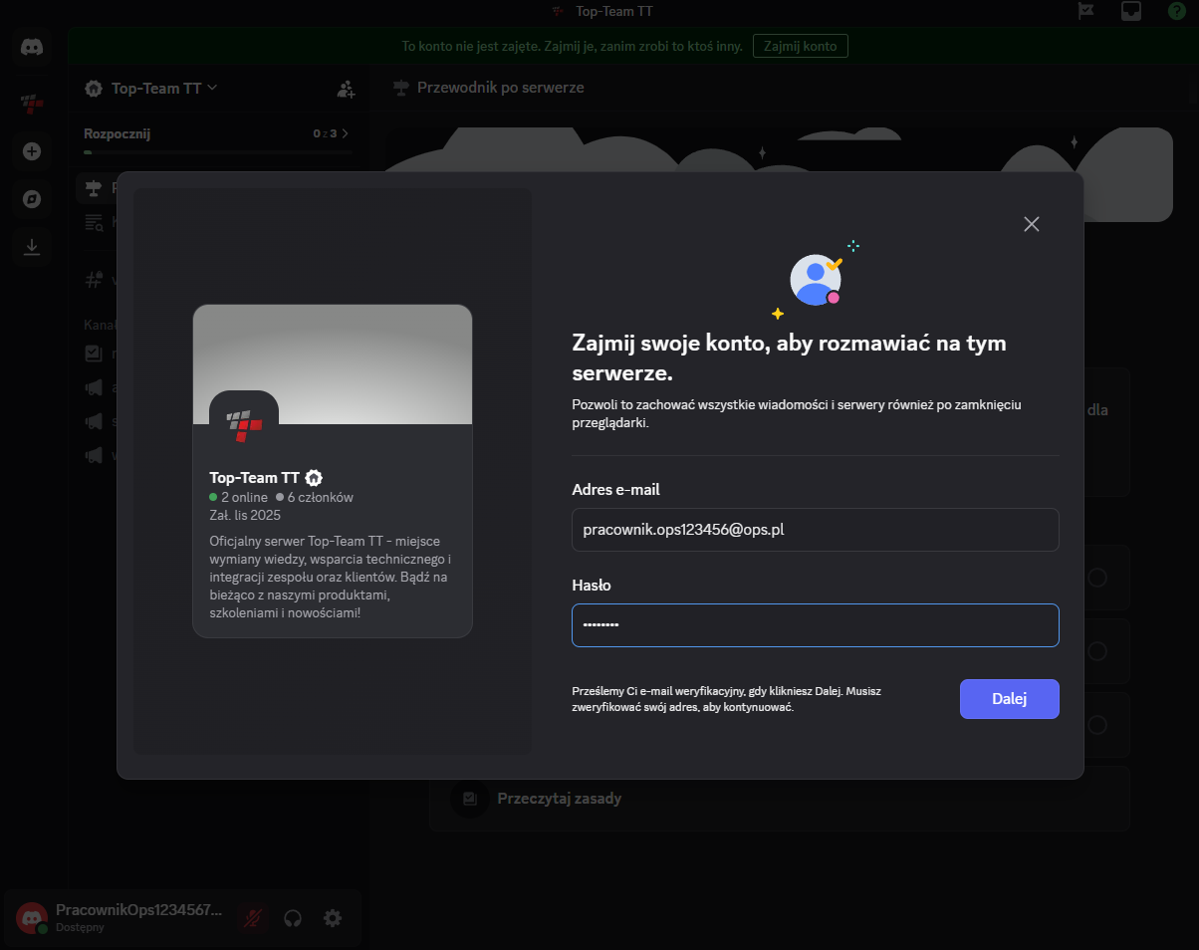Viewport: 1199px width, 950px height.
Task: Click the PracownikOps1234567 username text
Action: pos(138,910)
